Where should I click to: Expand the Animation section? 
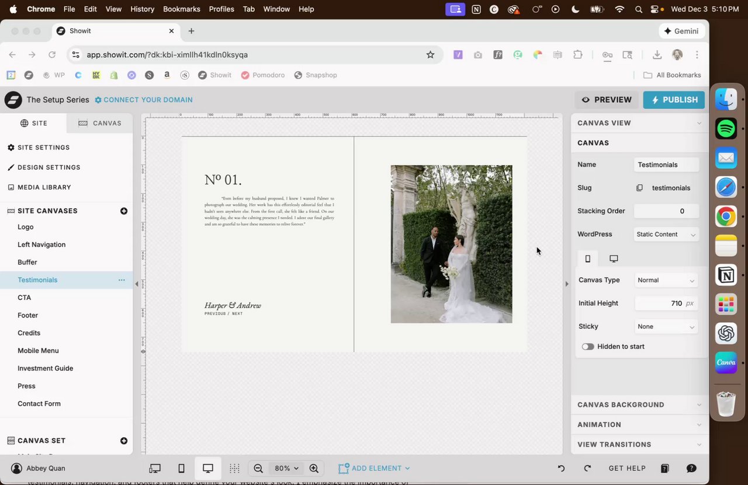pyautogui.click(x=640, y=425)
